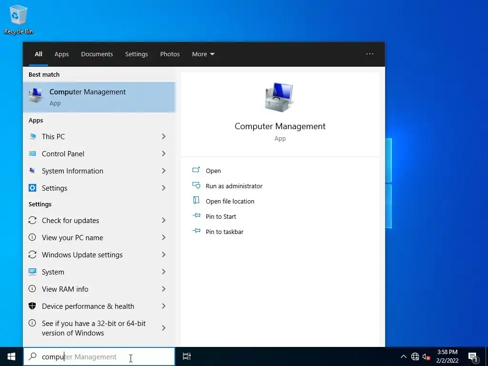Expand View RAM info arrow
488x366 pixels.
164,289
